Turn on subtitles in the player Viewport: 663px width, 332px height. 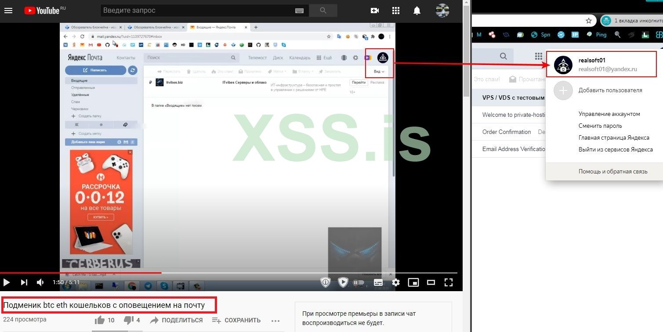[x=378, y=282]
